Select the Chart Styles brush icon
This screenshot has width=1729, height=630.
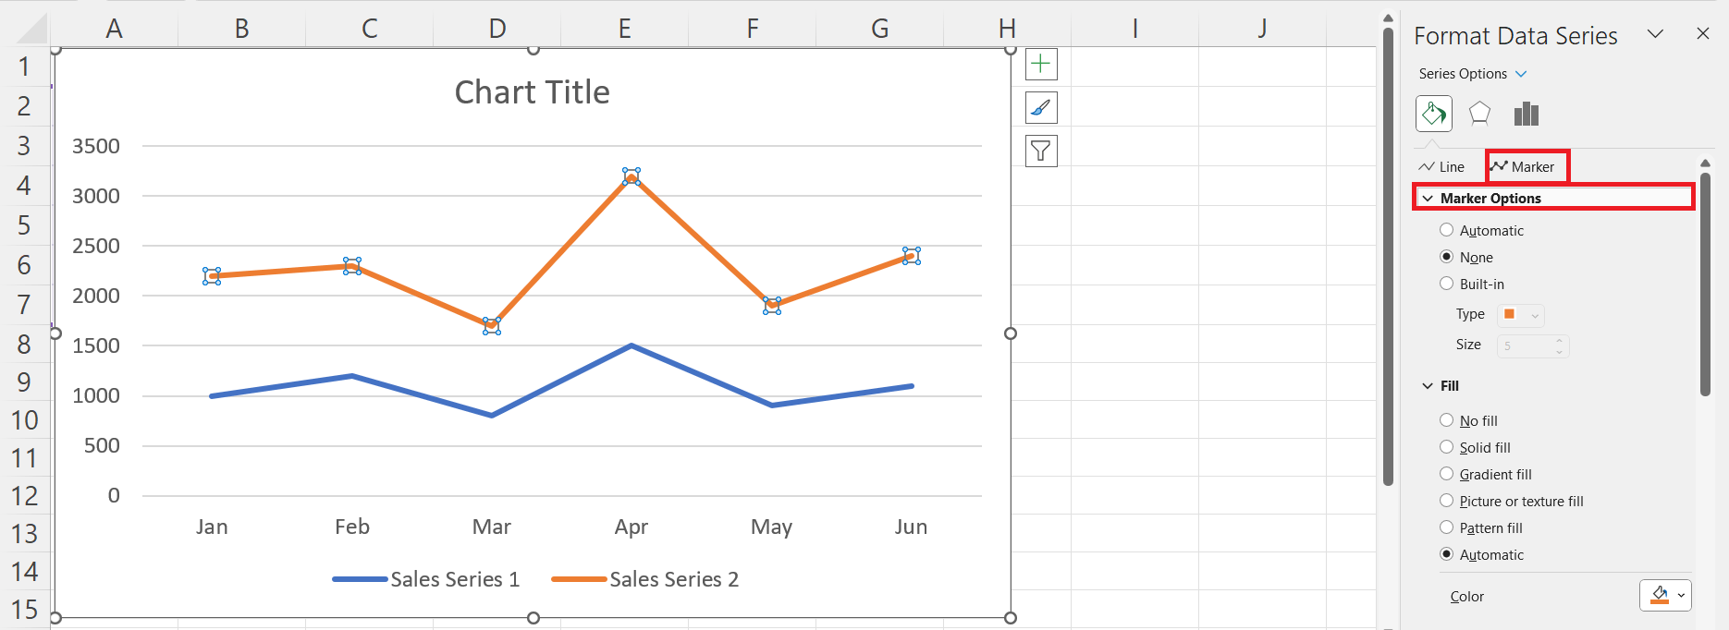pyautogui.click(x=1041, y=107)
